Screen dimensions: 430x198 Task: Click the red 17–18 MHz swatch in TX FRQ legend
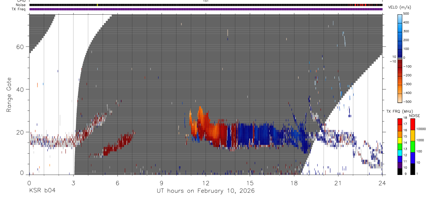tap(400, 122)
